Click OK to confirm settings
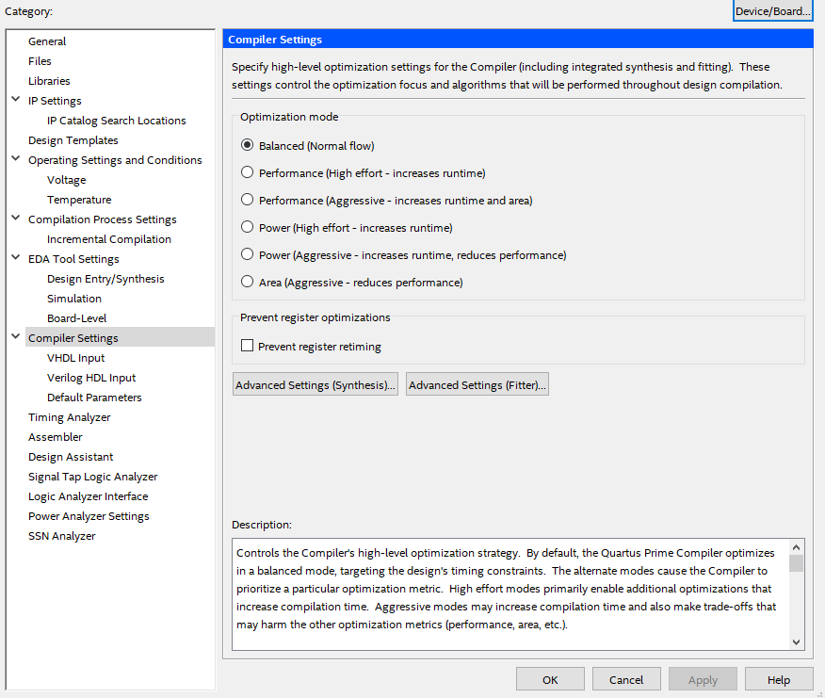The image size is (825, 698). (550, 679)
